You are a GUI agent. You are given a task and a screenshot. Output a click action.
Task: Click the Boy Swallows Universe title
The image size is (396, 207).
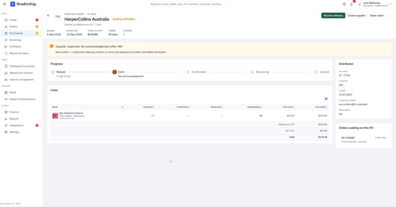click(71, 113)
